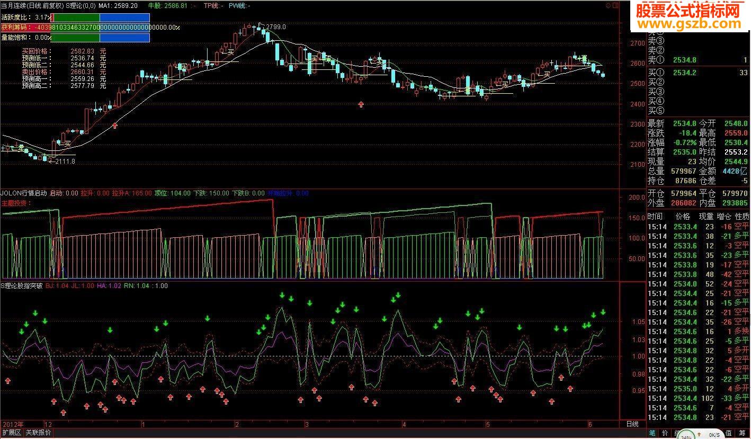The height and width of the screenshot is (439, 751).
Task: Click the JOLON行情启动 indicator title
Action: tap(24, 193)
